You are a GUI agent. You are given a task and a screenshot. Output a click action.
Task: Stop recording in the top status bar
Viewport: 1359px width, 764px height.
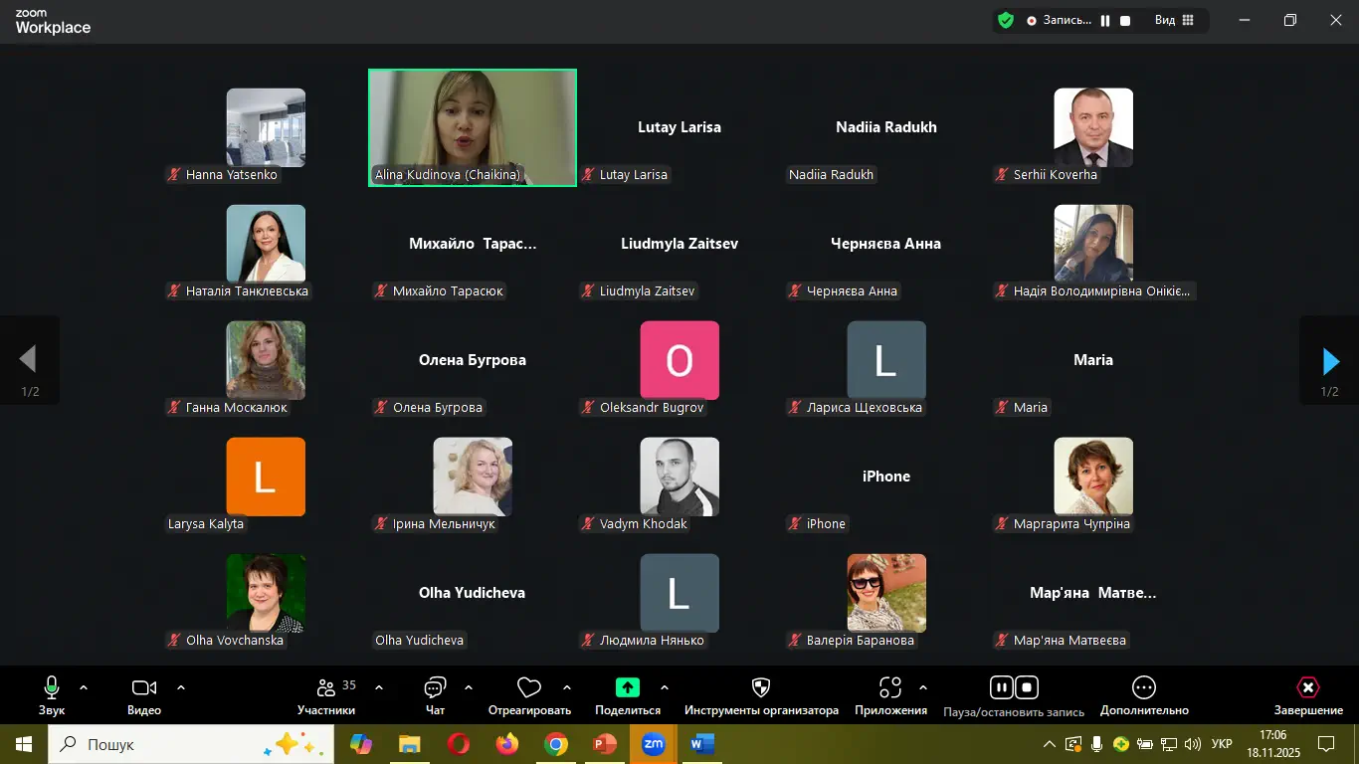click(1125, 21)
